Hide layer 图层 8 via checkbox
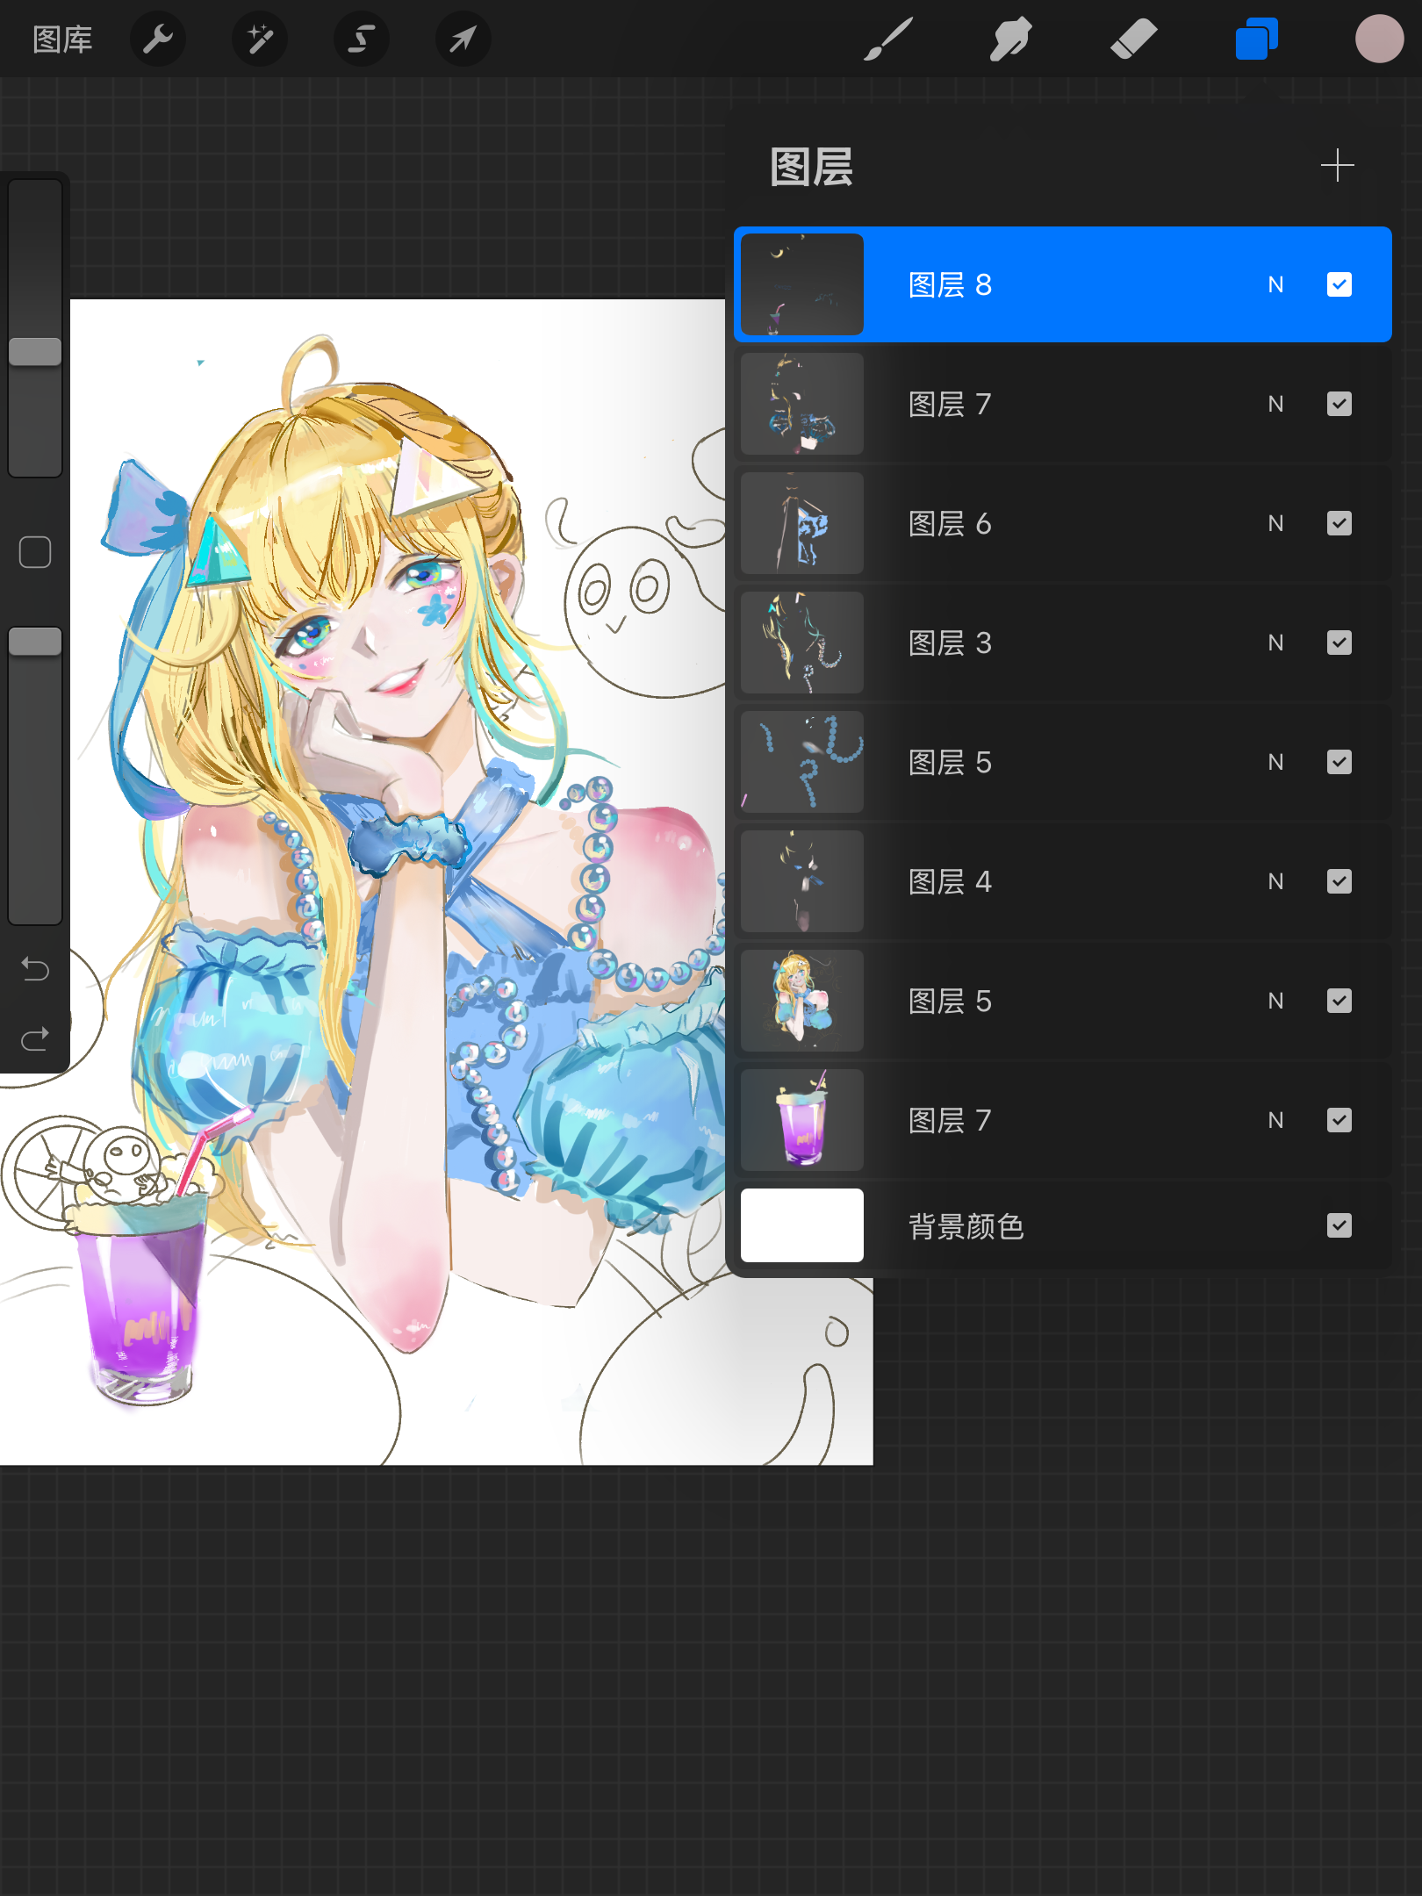Image resolution: width=1422 pixels, height=1896 pixels. coord(1339,284)
